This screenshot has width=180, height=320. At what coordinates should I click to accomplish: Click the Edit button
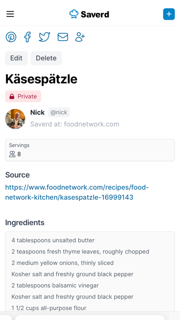click(17, 58)
